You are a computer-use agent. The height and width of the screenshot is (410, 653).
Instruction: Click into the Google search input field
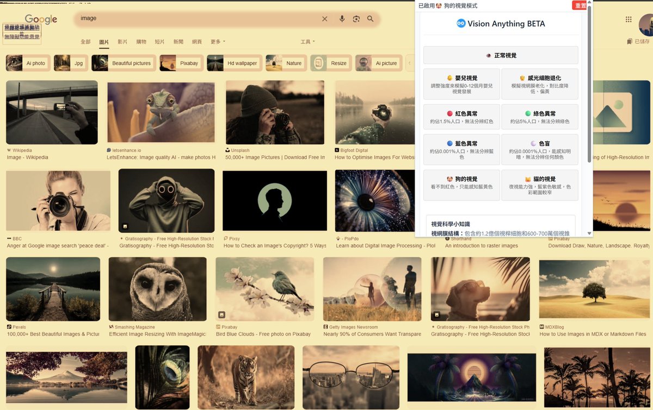pyautogui.click(x=199, y=19)
